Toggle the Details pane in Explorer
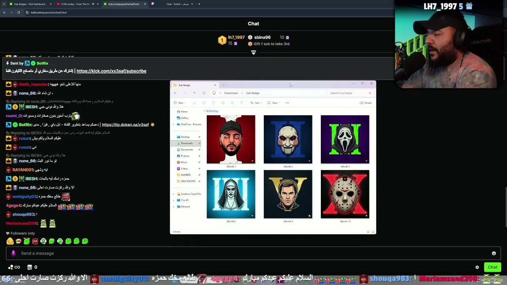The width and height of the screenshot is (507, 285). (x=366, y=103)
